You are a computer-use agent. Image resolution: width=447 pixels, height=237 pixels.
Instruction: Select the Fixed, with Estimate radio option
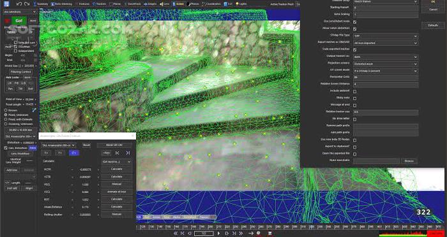6,120
